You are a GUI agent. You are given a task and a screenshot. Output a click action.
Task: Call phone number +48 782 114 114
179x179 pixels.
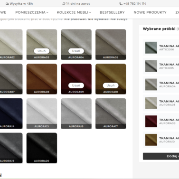point(135,4)
